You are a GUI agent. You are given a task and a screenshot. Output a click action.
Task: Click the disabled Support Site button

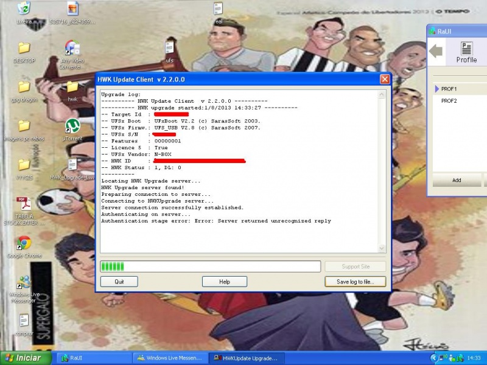coord(356,266)
